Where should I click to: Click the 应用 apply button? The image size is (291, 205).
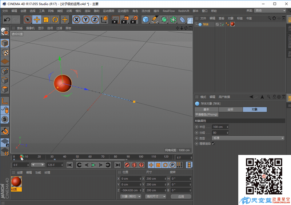pyautogui.click(x=181, y=197)
